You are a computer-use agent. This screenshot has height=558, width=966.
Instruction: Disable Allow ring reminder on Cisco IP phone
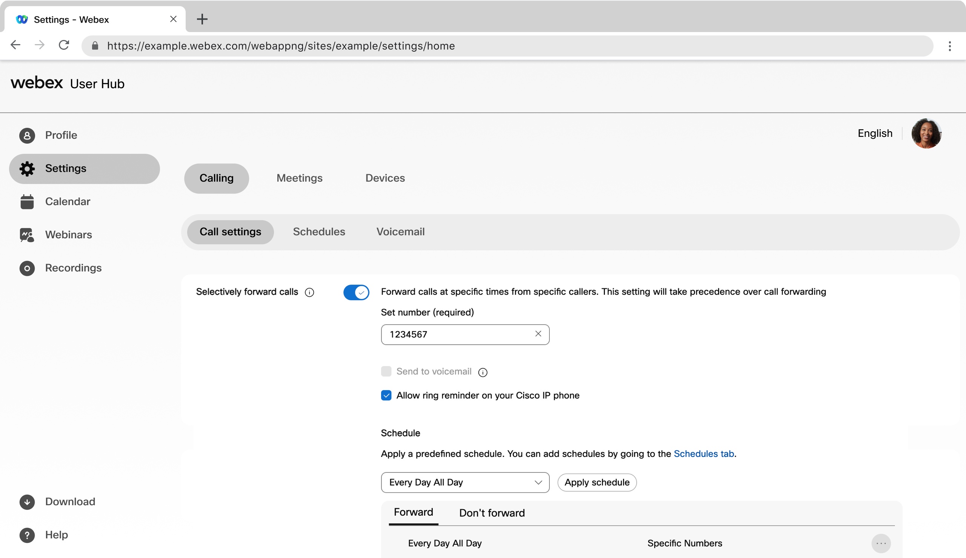tap(386, 395)
